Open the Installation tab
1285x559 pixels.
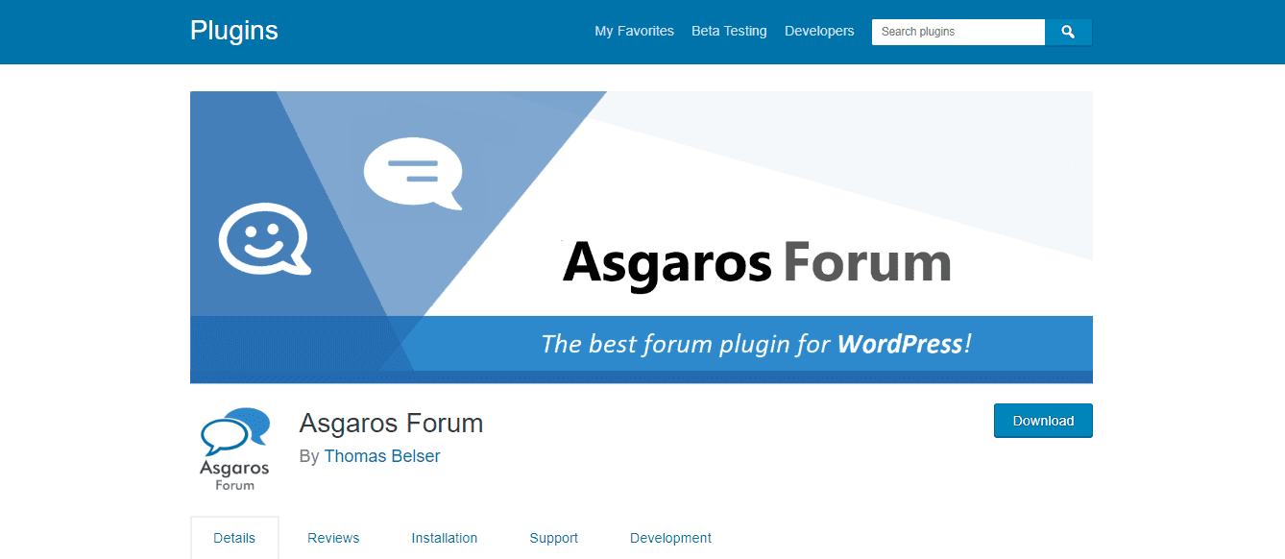coord(445,538)
